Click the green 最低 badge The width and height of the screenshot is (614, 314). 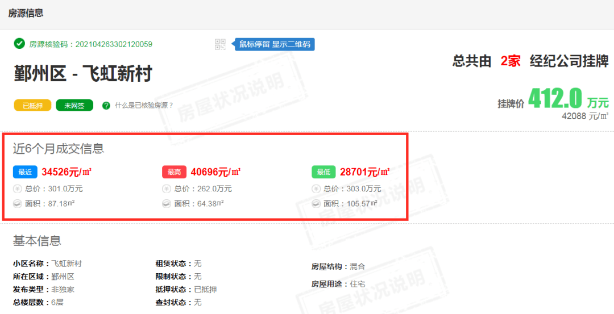pyautogui.click(x=324, y=172)
